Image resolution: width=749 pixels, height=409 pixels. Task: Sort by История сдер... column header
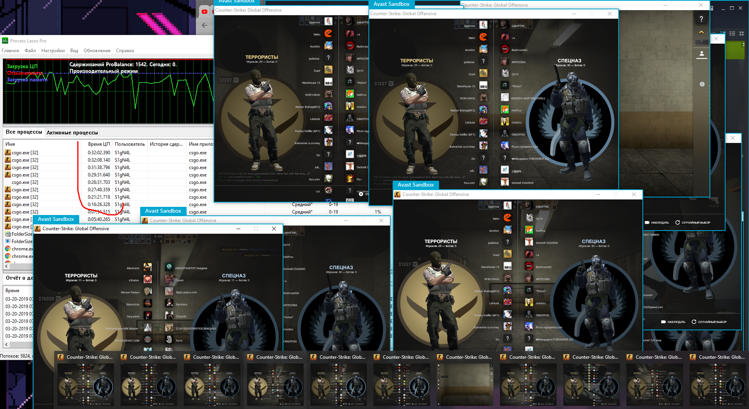(166, 144)
